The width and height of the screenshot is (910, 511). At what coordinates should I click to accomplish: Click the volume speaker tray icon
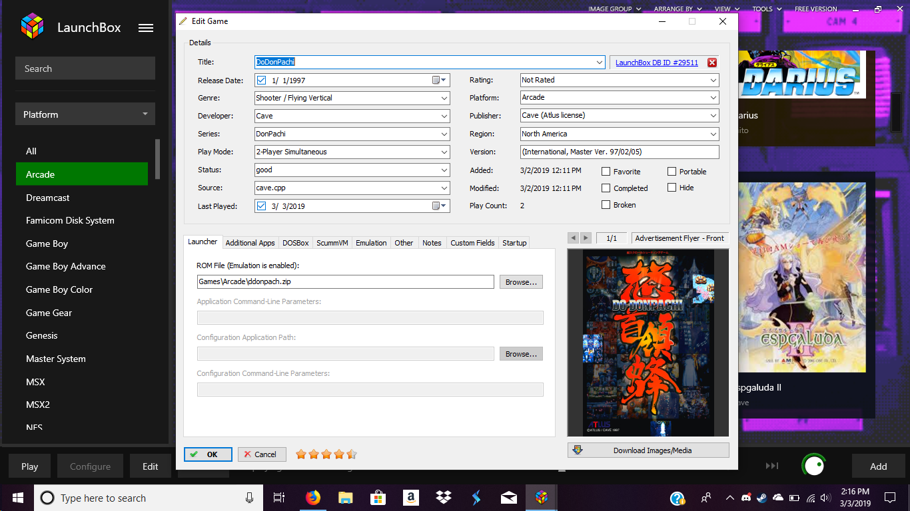coord(826,498)
